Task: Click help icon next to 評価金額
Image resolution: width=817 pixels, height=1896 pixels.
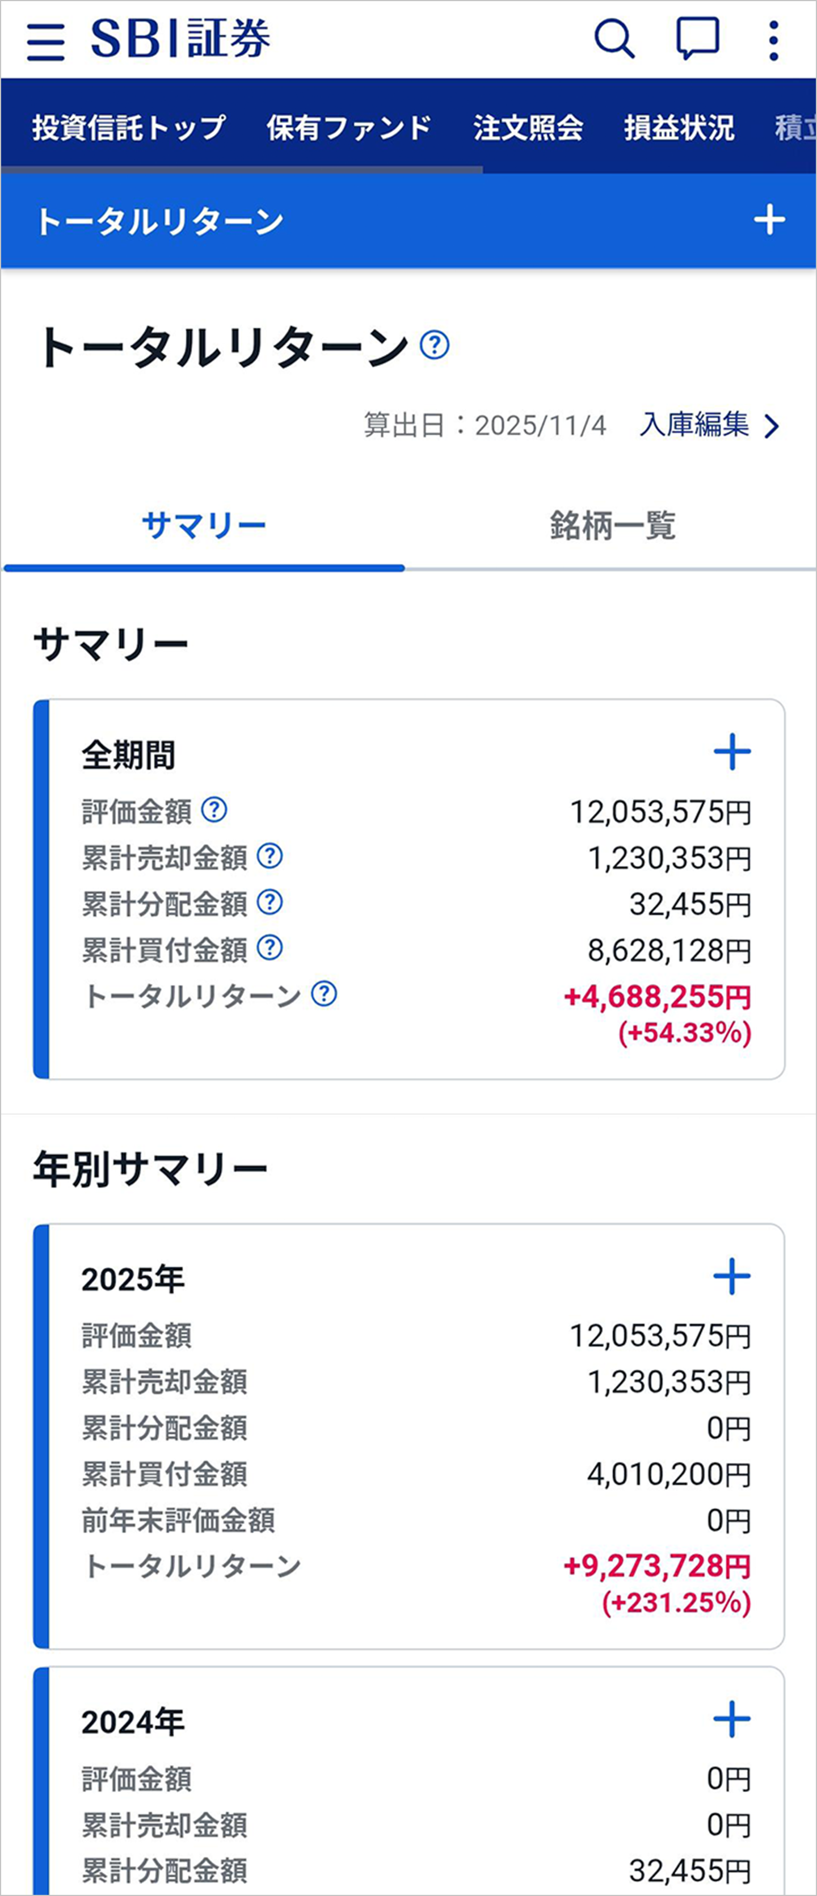Action: pos(214,809)
